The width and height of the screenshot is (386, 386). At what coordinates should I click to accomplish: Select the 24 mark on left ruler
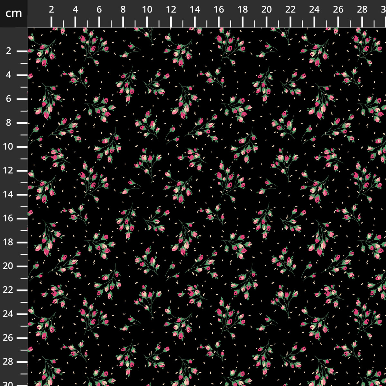9,314
